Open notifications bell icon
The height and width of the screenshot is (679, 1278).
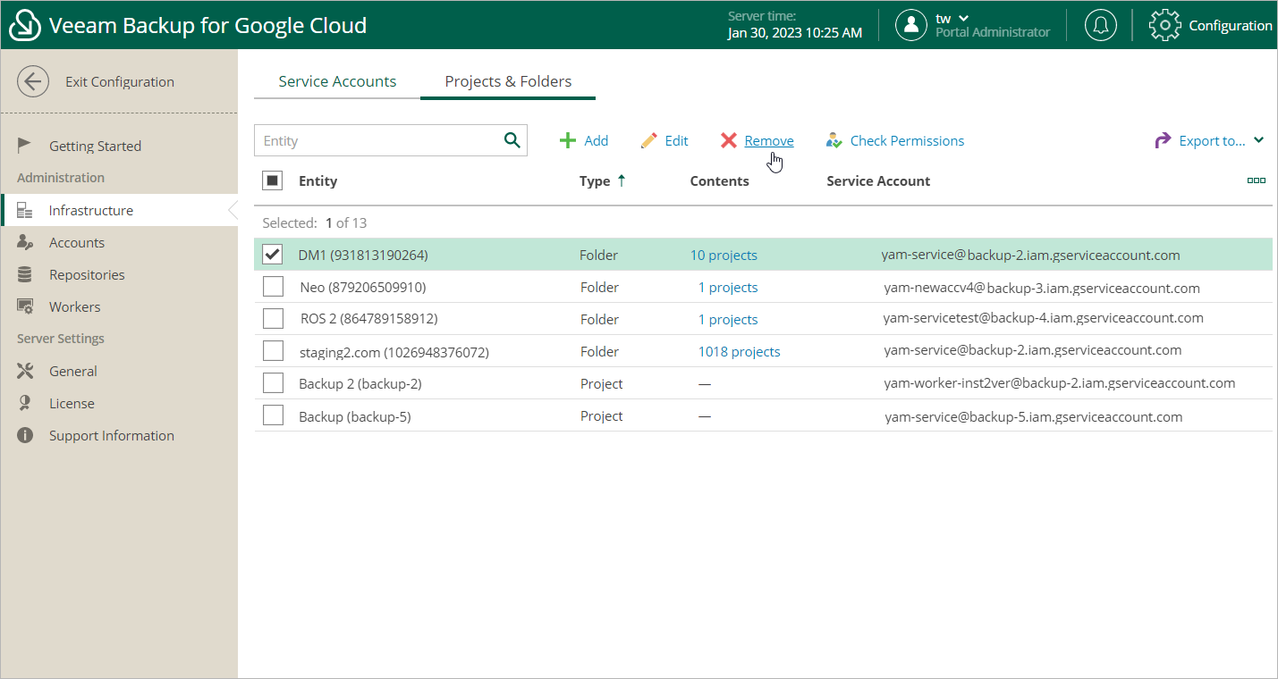pyautogui.click(x=1100, y=25)
